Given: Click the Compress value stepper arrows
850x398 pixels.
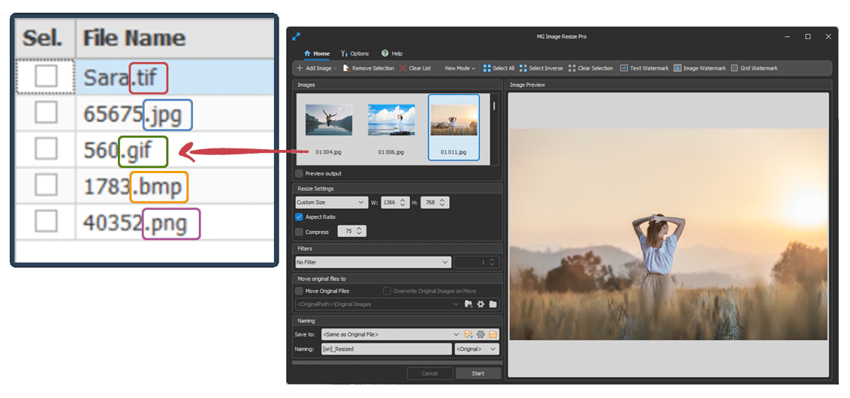Looking at the screenshot, I should tap(359, 232).
